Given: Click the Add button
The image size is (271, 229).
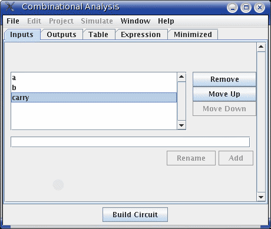Looking at the screenshot, I should [x=236, y=158].
